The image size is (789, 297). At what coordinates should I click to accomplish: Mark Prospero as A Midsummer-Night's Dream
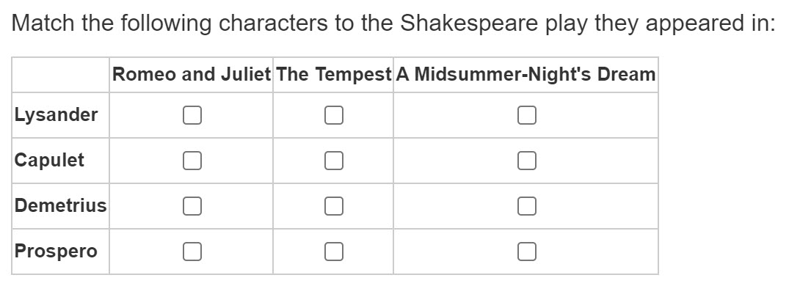(526, 252)
